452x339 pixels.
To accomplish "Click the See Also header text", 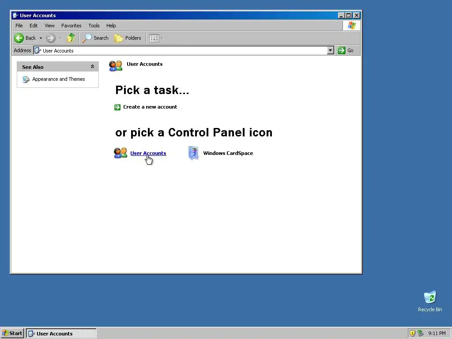I will tap(33, 67).
